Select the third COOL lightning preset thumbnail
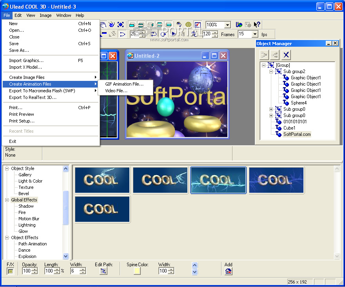This screenshot has width=345, height=287. click(218, 180)
